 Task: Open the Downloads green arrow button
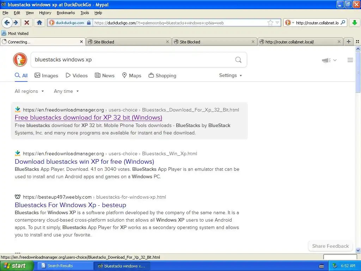(355, 23)
